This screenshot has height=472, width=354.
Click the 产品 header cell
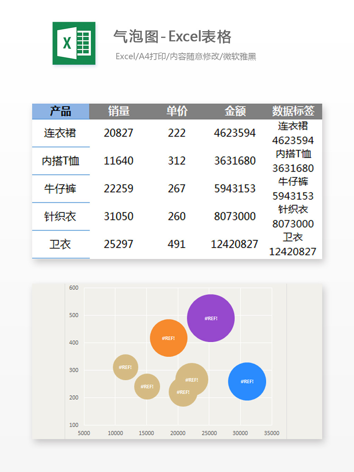[60, 111]
